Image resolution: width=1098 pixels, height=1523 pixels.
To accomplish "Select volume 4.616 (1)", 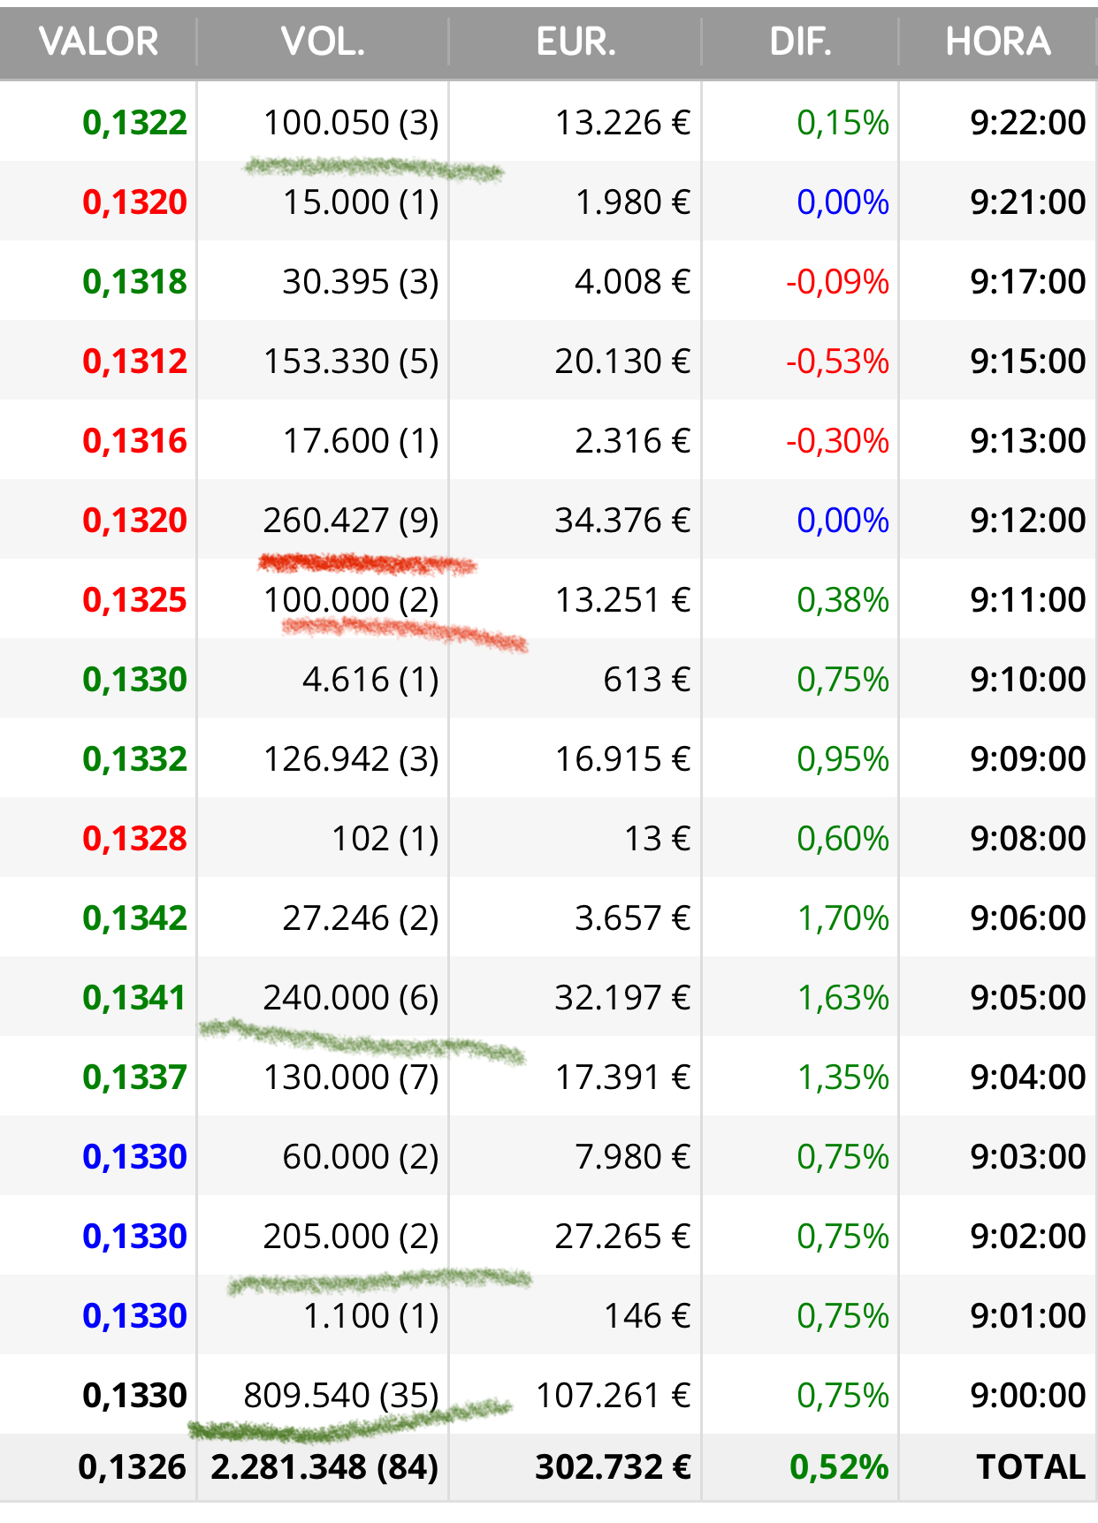I will coord(370,680).
